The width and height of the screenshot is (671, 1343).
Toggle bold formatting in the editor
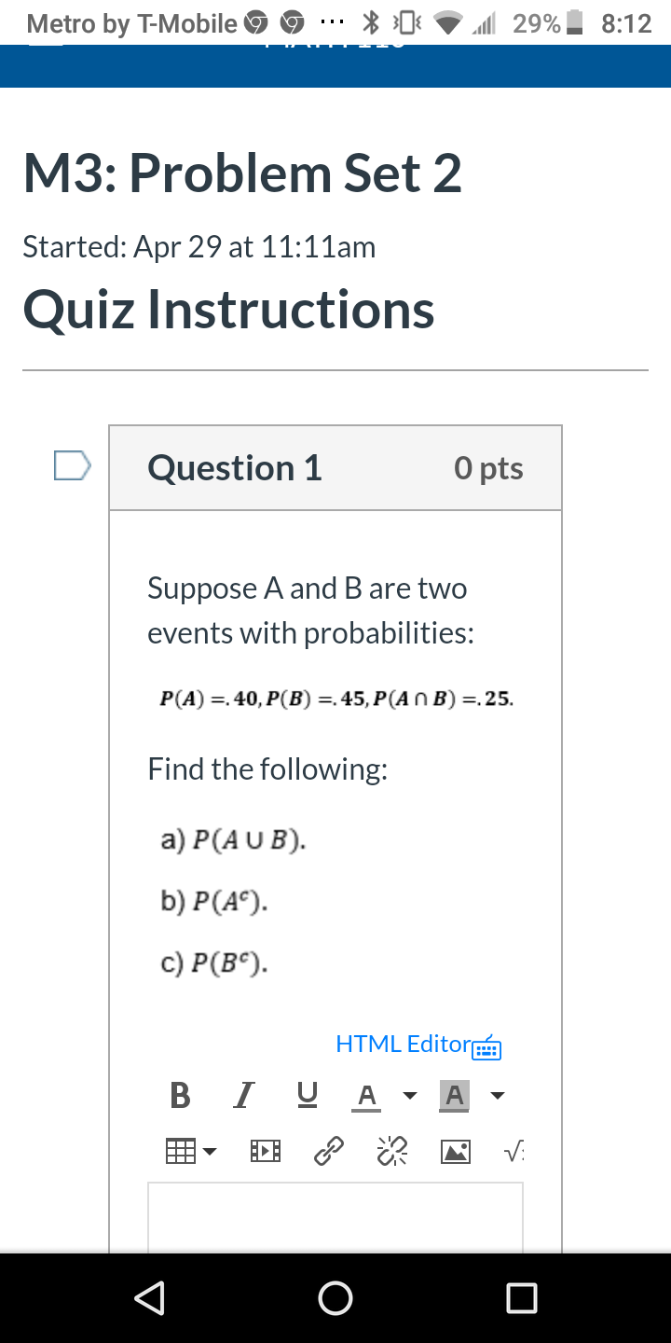point(180,1095)
